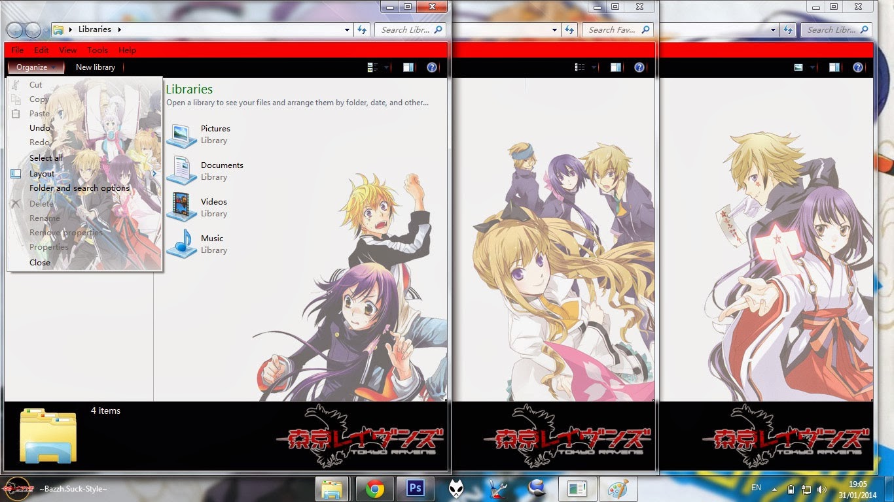This screenshot has height=502, width=894.
Task: Open Layout submenu in Organize menu
Action: point(84,174)
